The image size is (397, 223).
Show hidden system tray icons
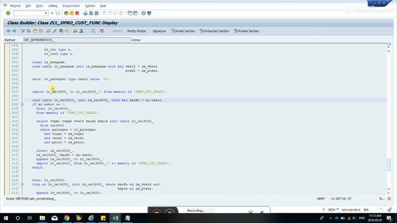(x=331, y=218)
